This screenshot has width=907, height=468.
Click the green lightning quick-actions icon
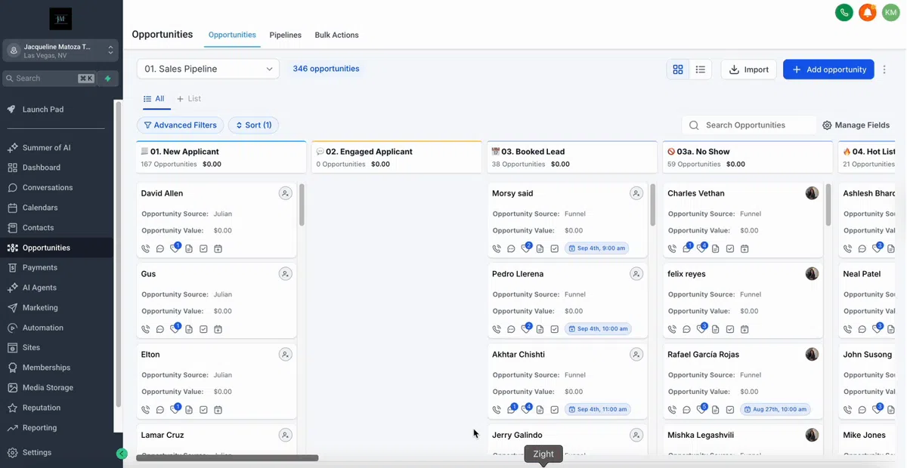[108, 79]
